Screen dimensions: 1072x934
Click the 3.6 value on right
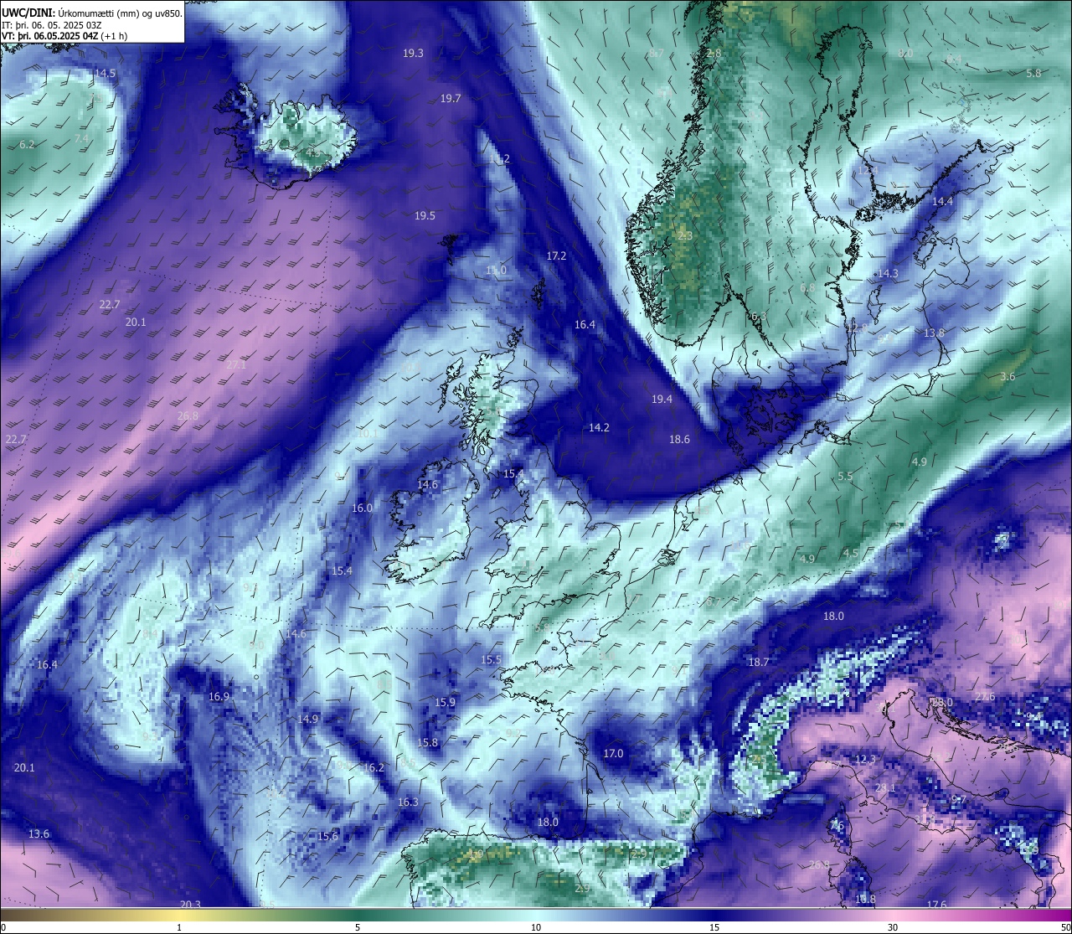point(1008,377)
